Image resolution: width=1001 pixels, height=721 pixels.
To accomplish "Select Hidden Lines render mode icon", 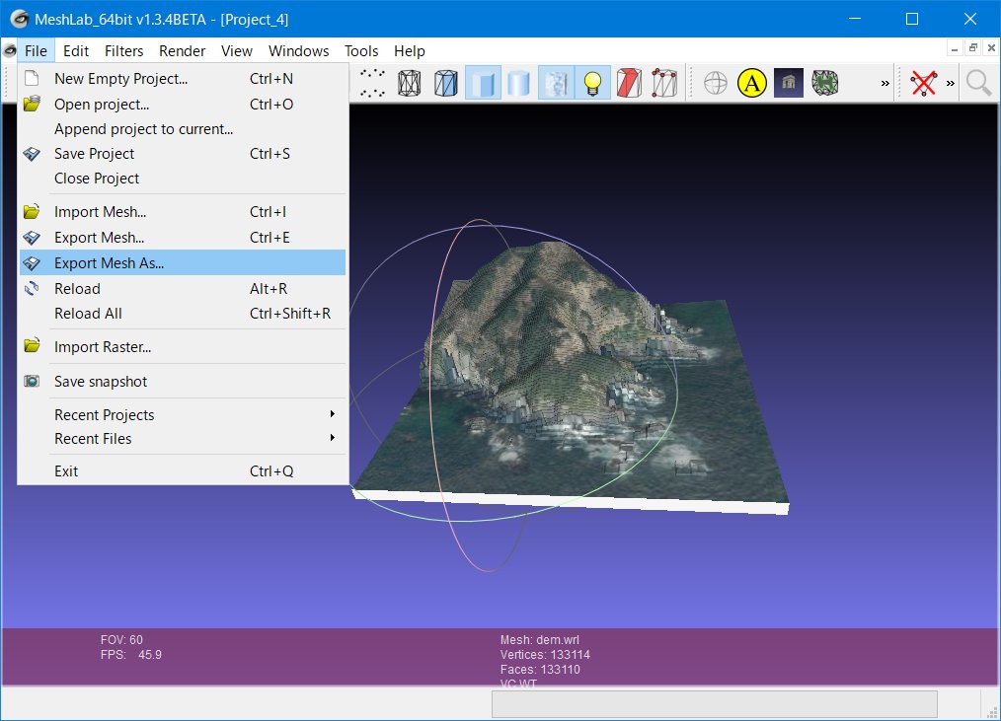I will pyautogui.click(x=445, y=83).
